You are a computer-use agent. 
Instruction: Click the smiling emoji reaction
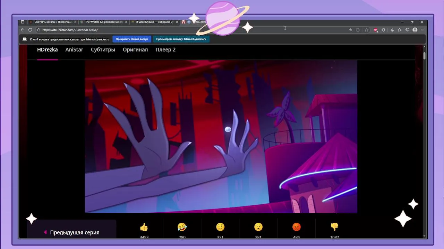pos(220,227)
